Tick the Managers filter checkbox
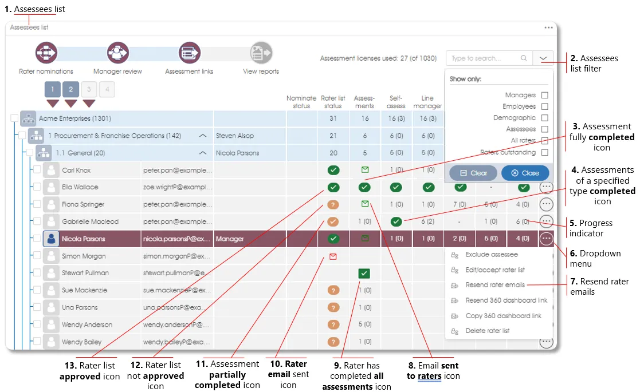The height and width of the screenshot is (392, 640). coord(544,95)
